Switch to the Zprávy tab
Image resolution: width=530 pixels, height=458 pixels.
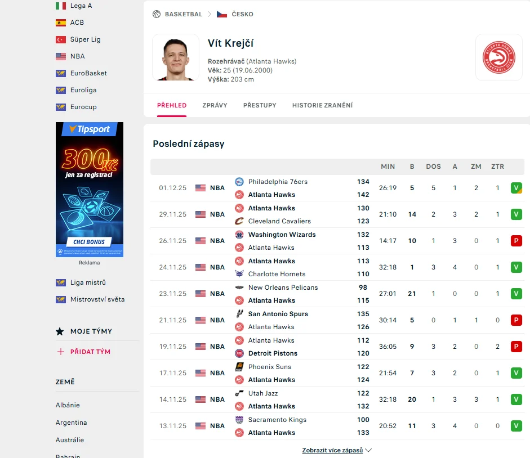(215, 105)
